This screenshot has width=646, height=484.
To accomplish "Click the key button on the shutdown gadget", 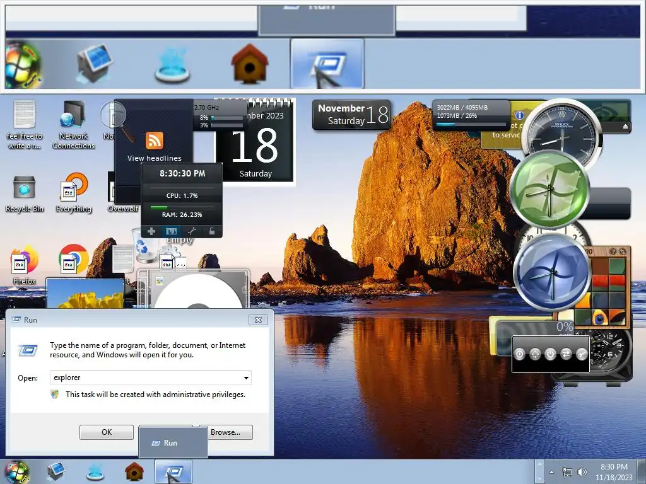I will pos(581,354).
